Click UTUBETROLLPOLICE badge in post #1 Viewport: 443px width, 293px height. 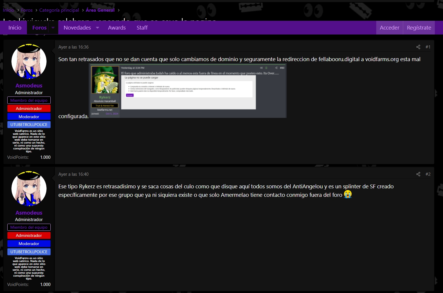point(29,125)
